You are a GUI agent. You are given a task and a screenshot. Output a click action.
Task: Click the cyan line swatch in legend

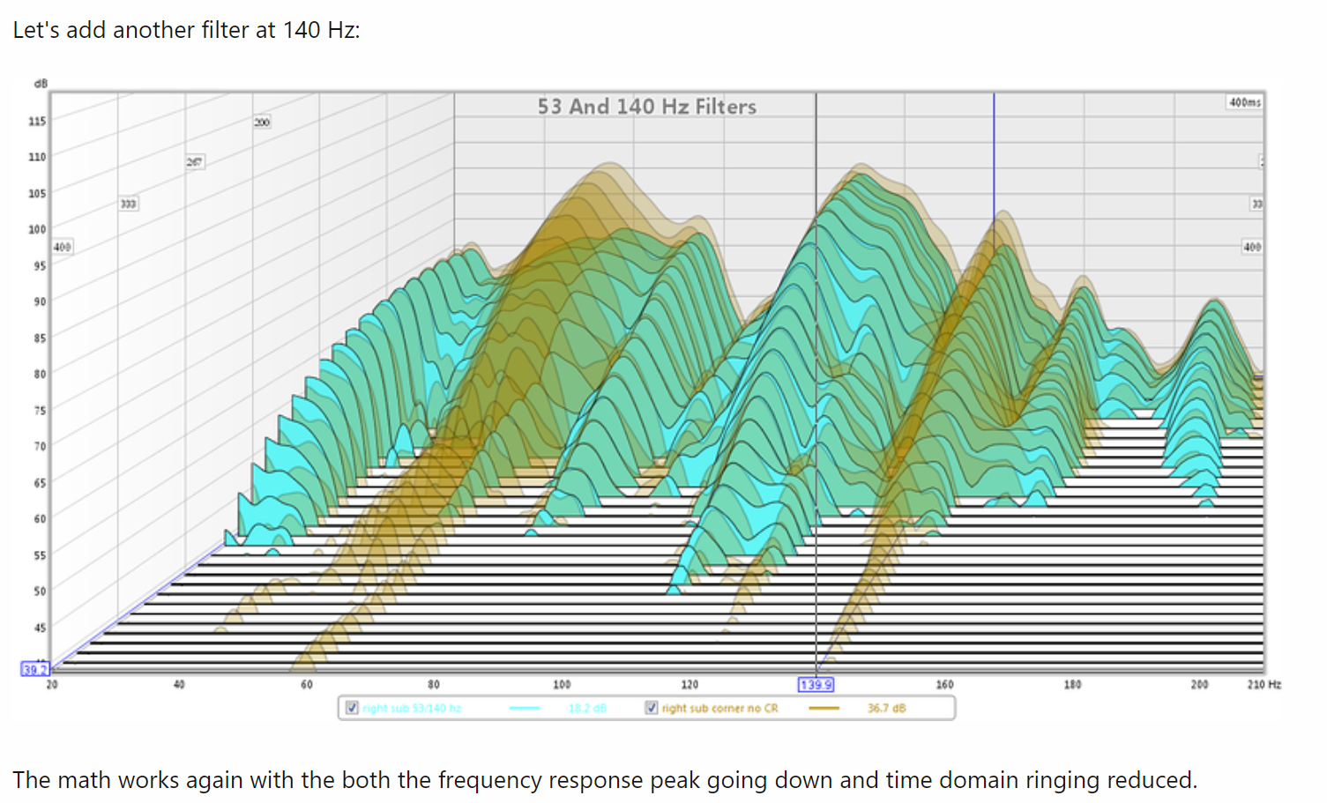(525, 708)
